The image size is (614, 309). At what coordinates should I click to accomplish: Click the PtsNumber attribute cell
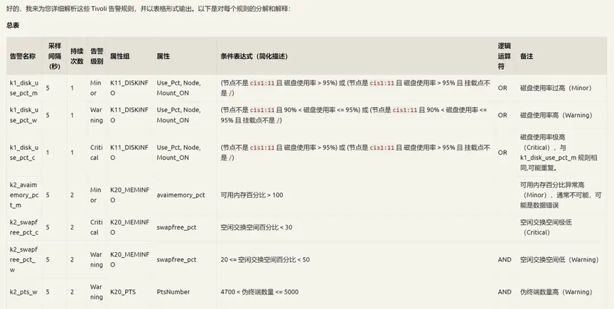[x=173, y=292]
